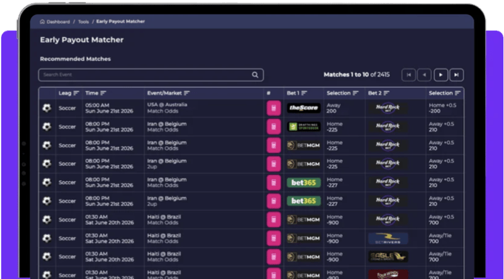Screen dimensions: 504x279
Task: Click Away/Tie 700 in BetRivers row
Action: tap(440, 238)
